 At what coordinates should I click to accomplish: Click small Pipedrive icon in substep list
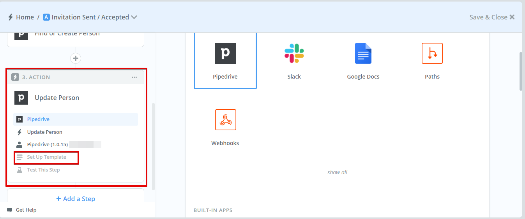(19, 119)
